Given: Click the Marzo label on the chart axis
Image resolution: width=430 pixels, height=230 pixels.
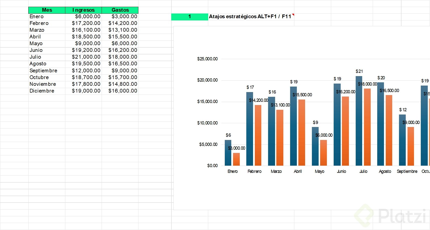Looking at the screenshot, I should tap(276, 171).
